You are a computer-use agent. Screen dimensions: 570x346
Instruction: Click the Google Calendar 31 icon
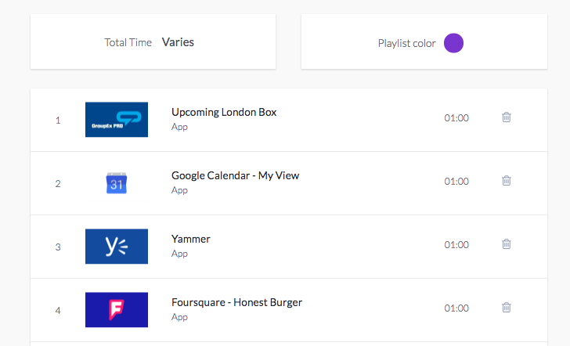pos(117,183)
